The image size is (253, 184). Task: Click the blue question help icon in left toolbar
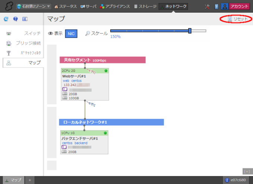tap(15, 19)
